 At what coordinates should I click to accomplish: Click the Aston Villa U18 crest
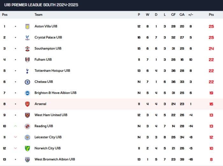[x=27, y=26]
